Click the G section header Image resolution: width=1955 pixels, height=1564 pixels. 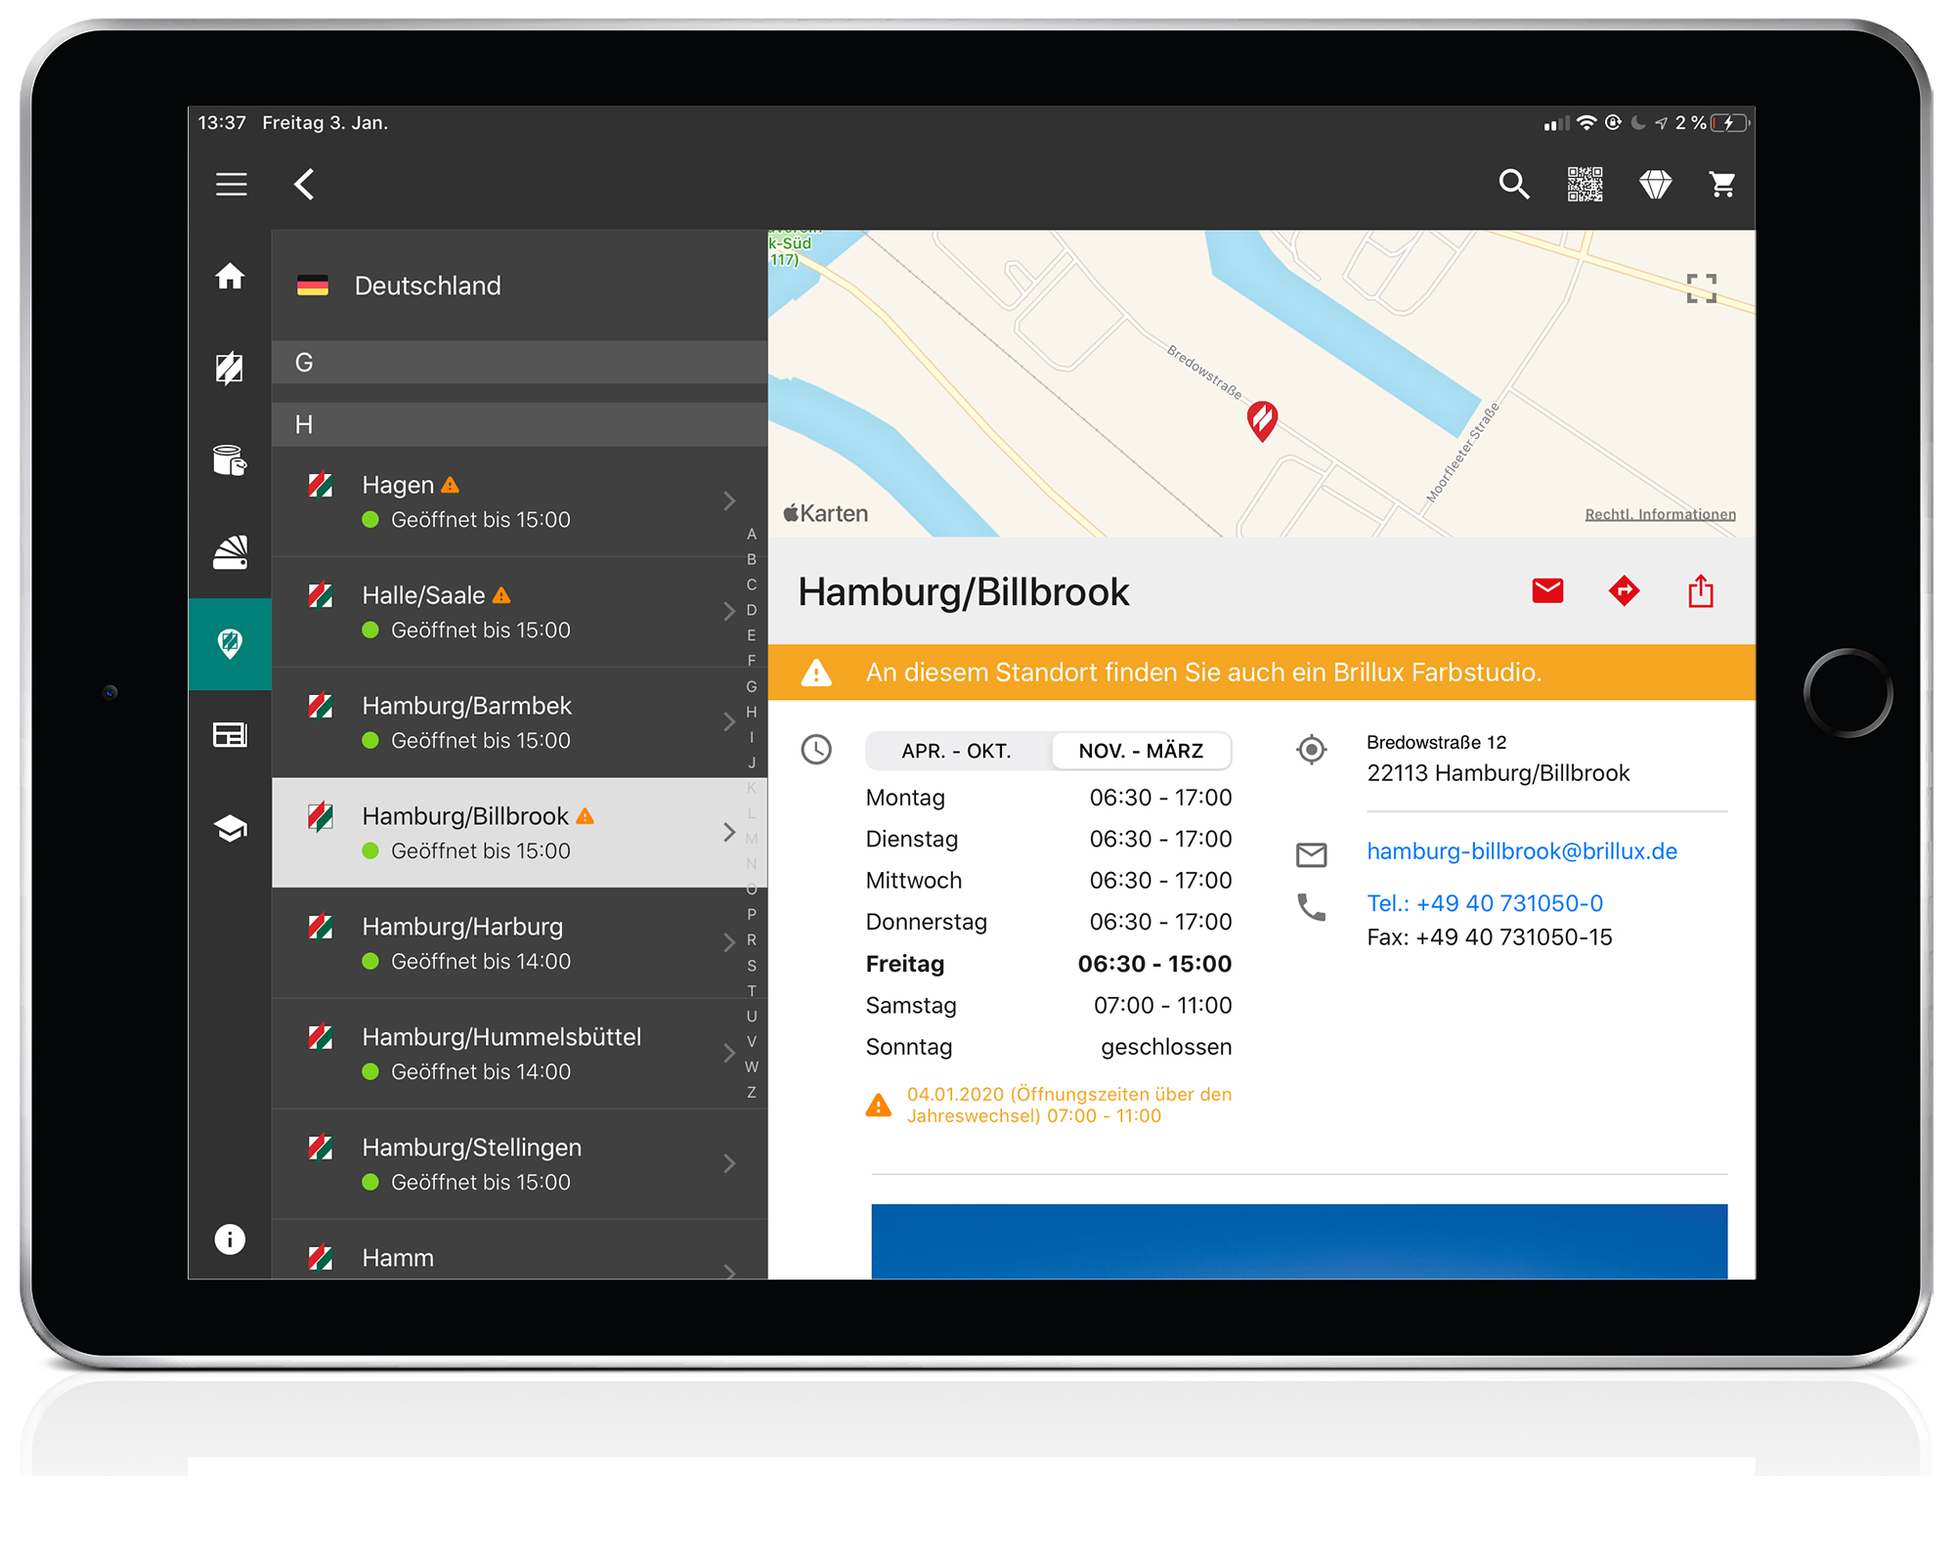(519, 363)
